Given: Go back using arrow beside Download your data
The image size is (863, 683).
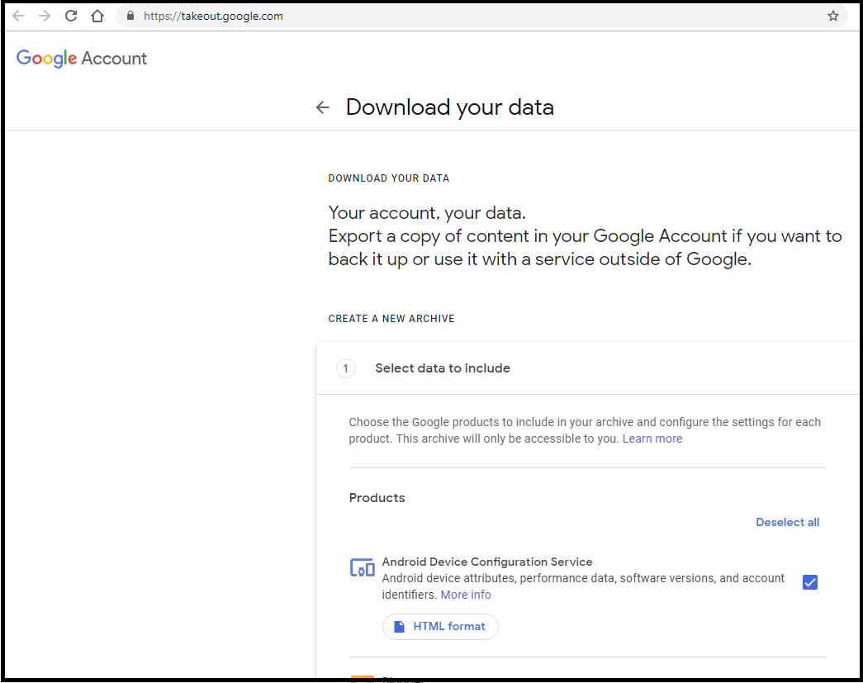Looking at the screenshot, I should click(323, 107).
